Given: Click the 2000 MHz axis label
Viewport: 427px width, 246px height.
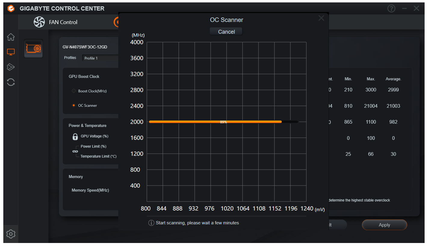Looking at the screenshot, I should [x=137, y=122].
